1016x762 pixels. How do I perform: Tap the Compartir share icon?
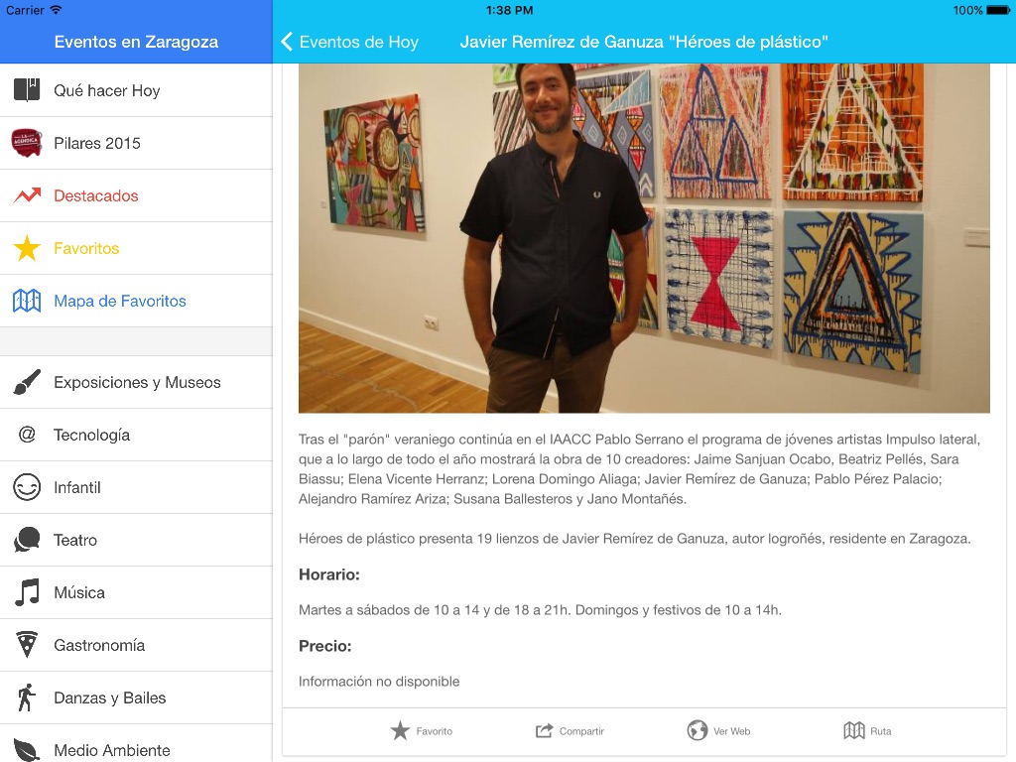tap(544, 731)
